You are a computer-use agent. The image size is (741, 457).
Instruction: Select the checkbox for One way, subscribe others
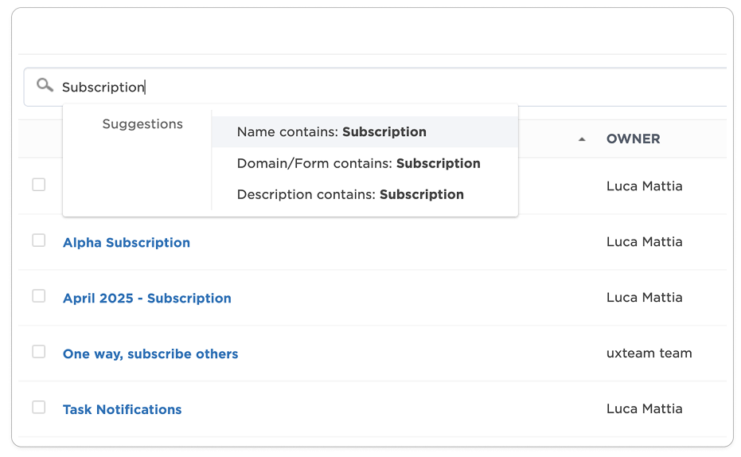[38, 352]
